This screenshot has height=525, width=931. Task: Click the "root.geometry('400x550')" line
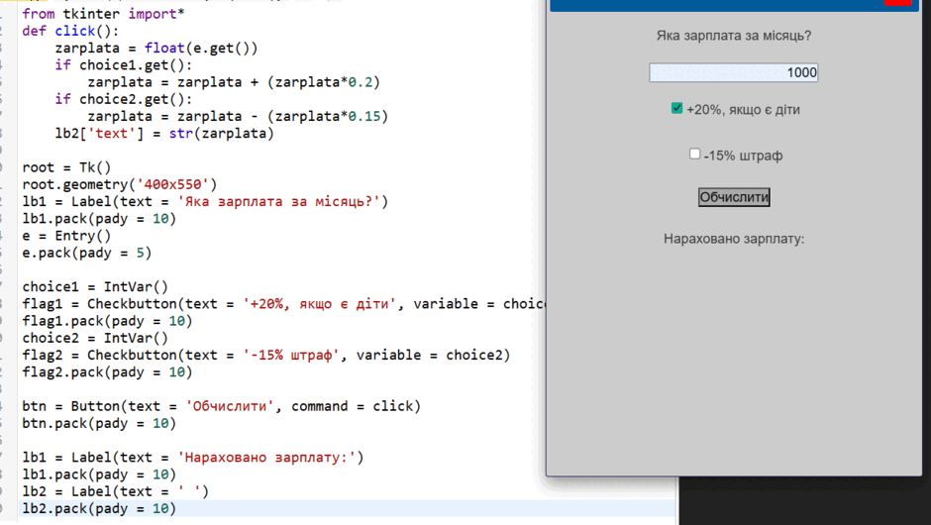coord(120,184)
